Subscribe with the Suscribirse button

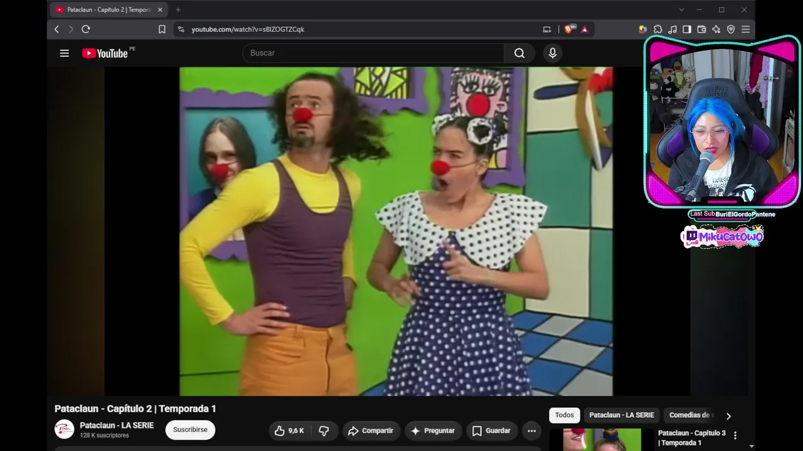[190, 430]
